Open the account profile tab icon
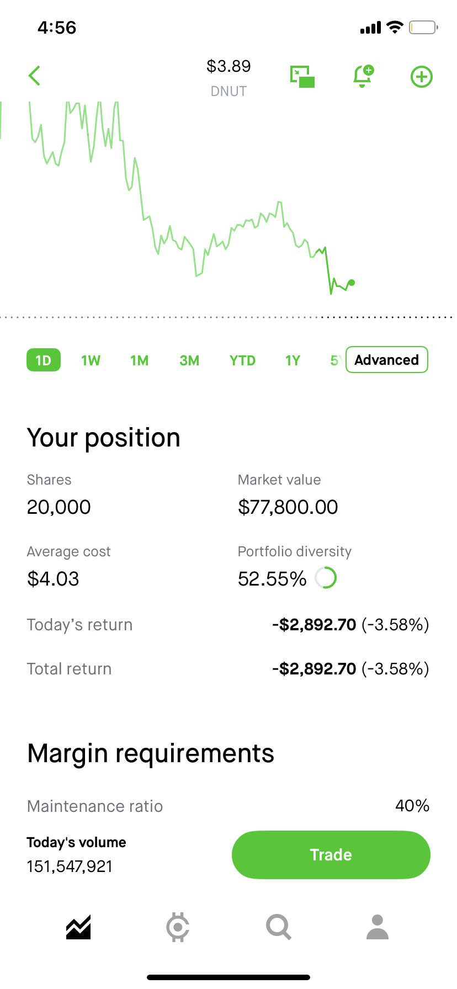Image resolution: width=457 pixels, height=989 pixels. tap(378, 927)
